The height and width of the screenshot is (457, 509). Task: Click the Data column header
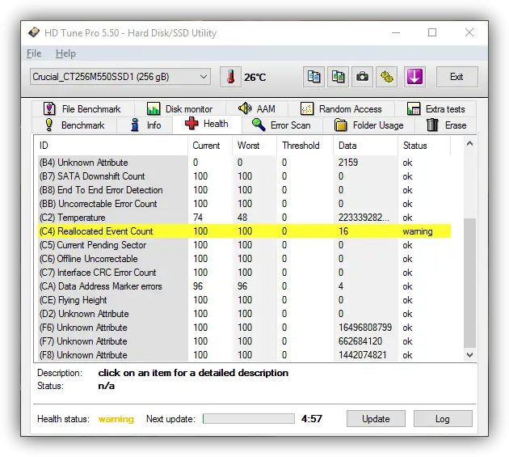click(x=365, y=146)
